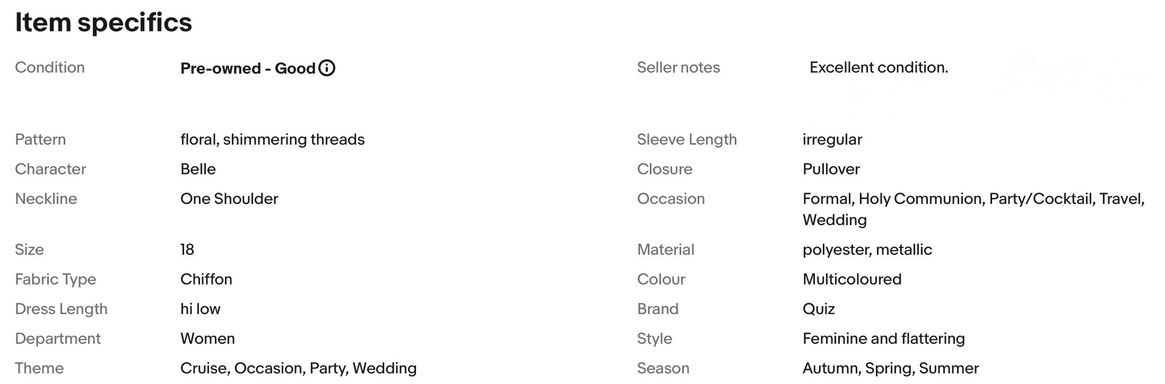Image resolution: width=1165 pixels, height=384 pixels.
Task: Click the 'Item specifics' heading
Action: pos(104,23)
